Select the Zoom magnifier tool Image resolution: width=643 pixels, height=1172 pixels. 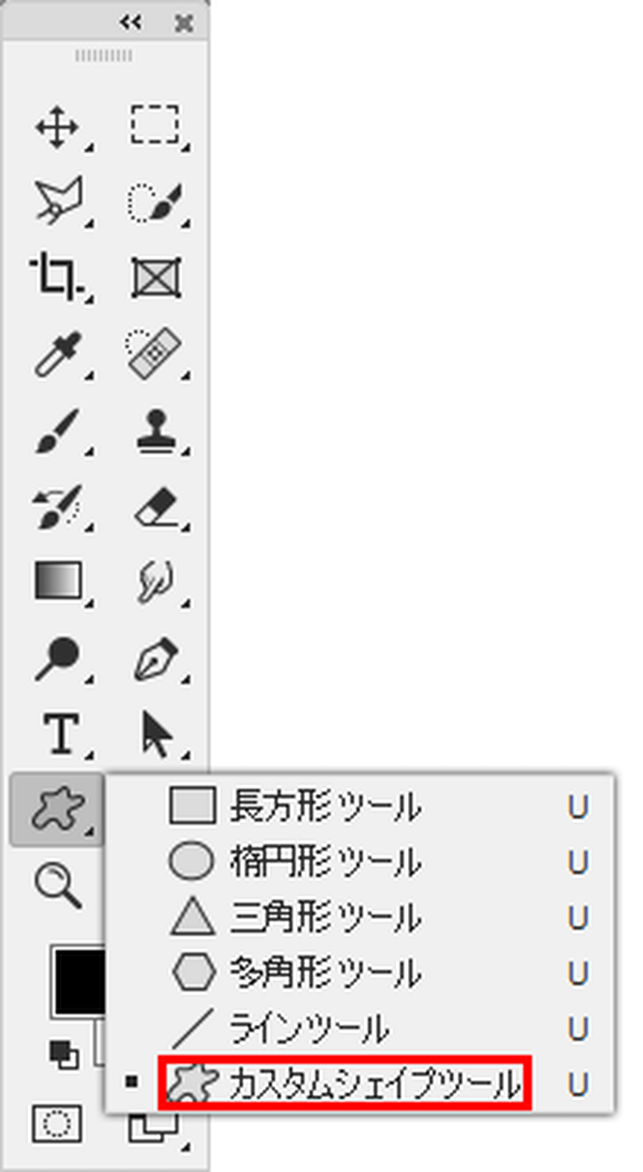pyautogui.click(x=57, y=885)
